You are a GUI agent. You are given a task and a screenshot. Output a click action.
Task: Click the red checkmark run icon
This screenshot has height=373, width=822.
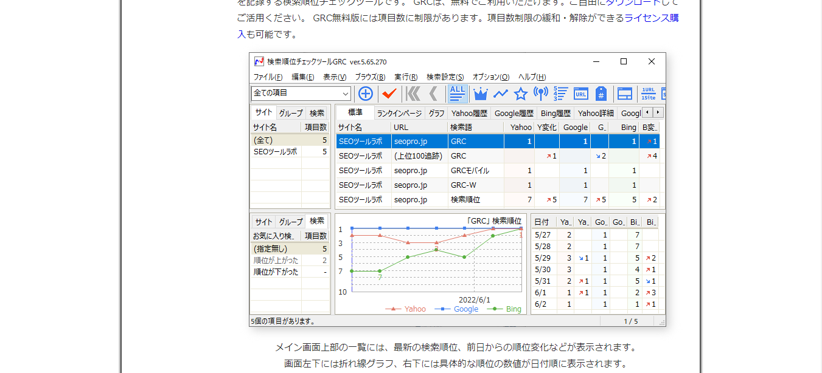click(389, 94)
